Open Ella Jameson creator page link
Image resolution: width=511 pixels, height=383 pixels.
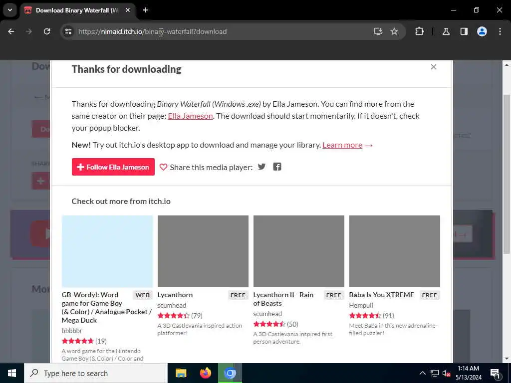190,116
